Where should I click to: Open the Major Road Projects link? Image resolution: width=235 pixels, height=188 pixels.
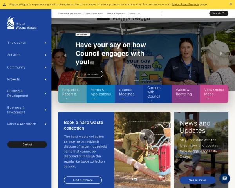[x=185, y=4]
